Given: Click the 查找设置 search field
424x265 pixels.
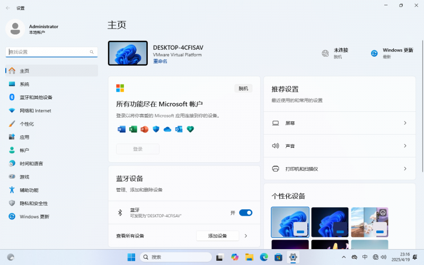Looking at the screenshot, I should tap(51, 52).
